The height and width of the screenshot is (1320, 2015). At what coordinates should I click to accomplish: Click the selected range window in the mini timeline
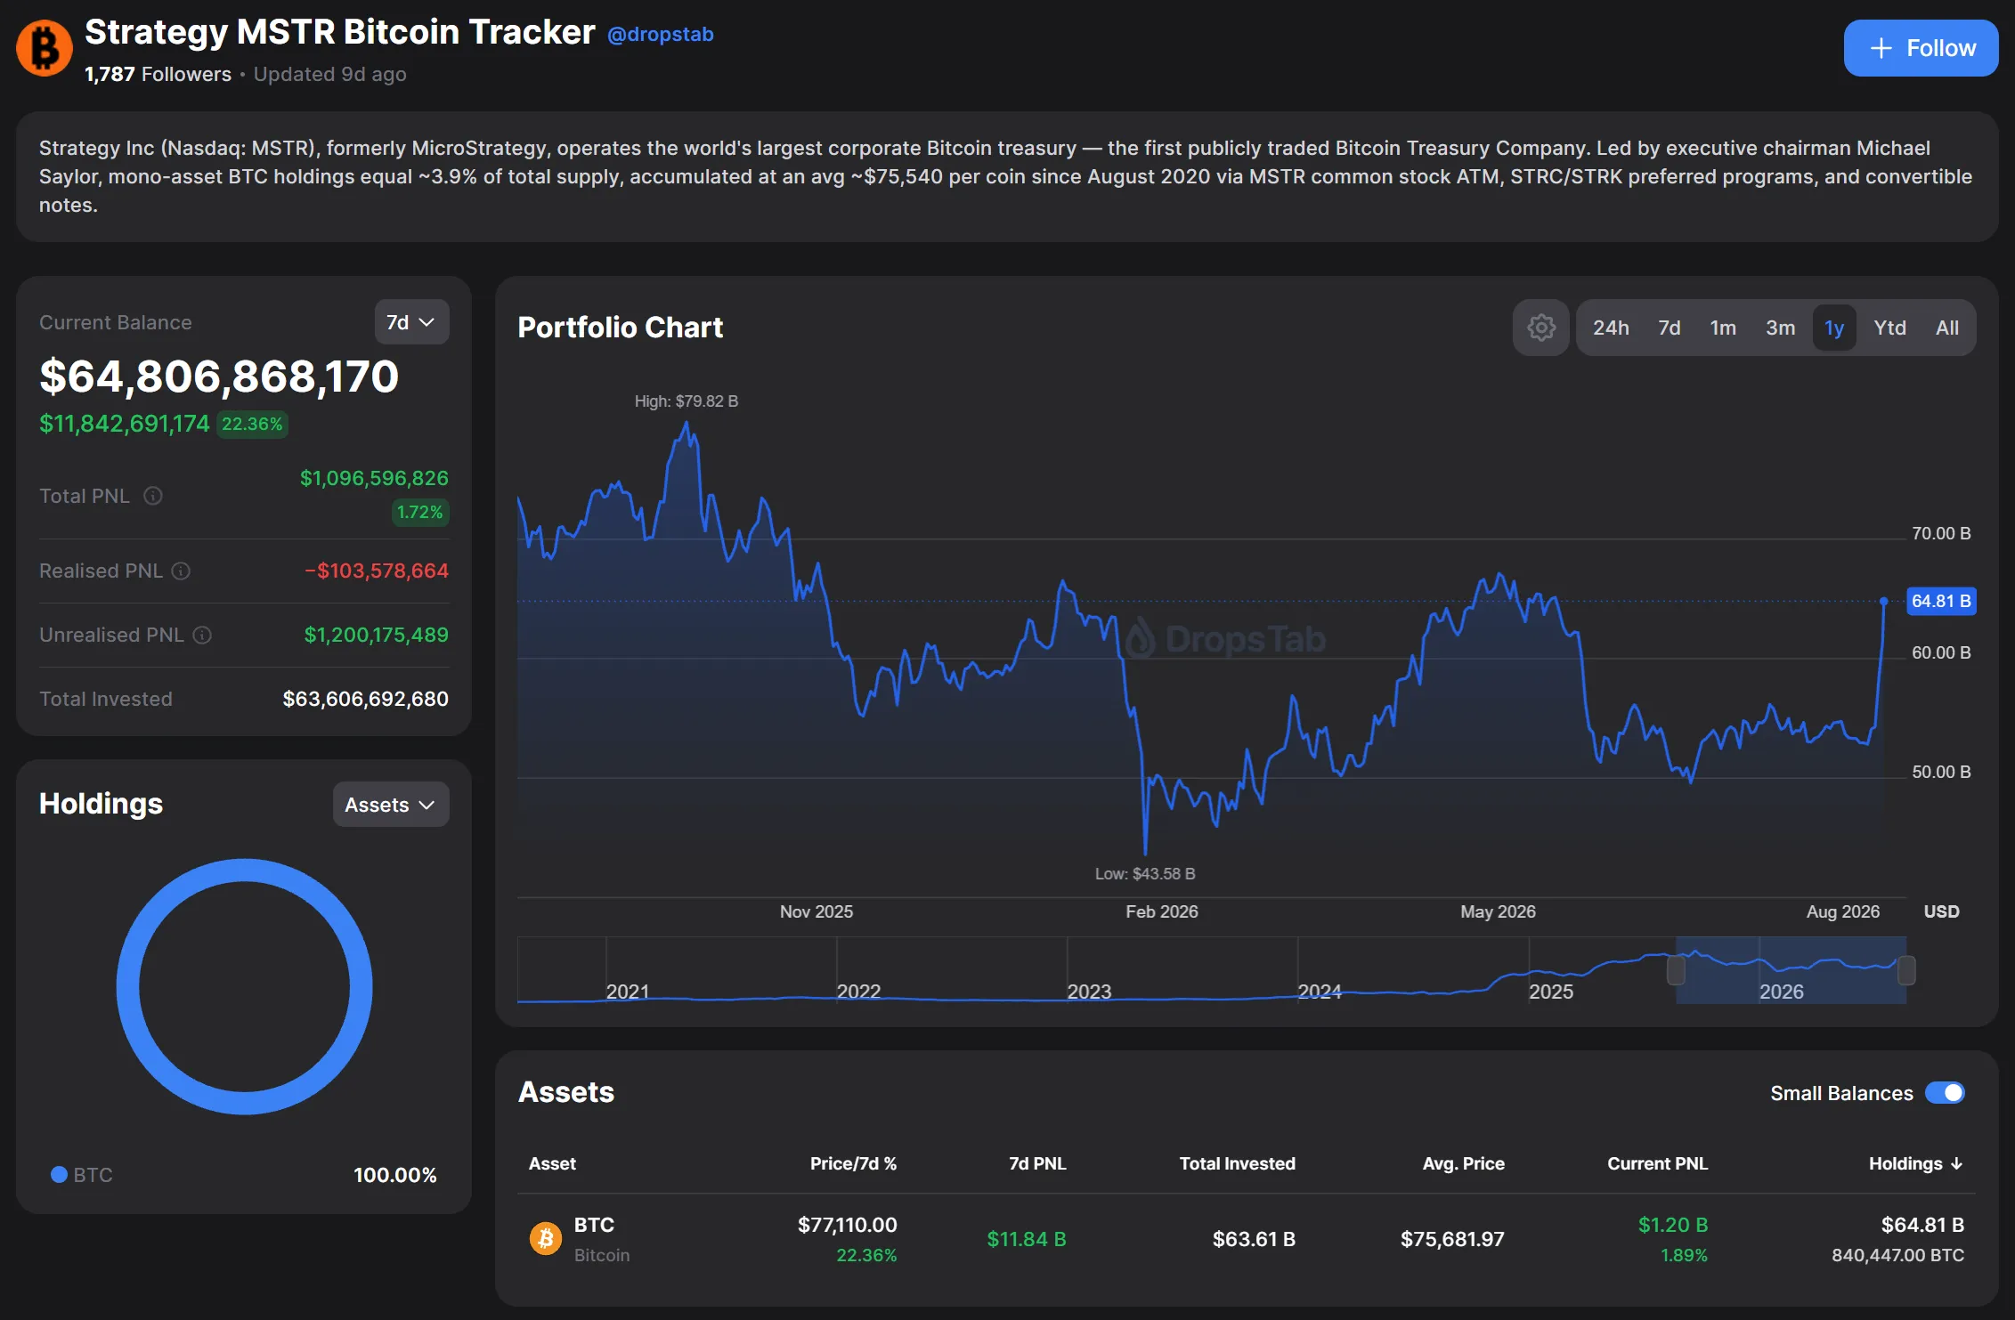point(1792,970)
